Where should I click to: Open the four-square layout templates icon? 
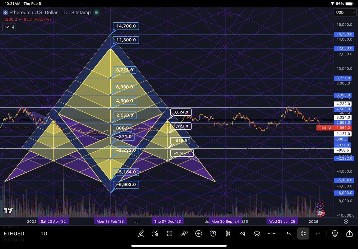[170, 233]
